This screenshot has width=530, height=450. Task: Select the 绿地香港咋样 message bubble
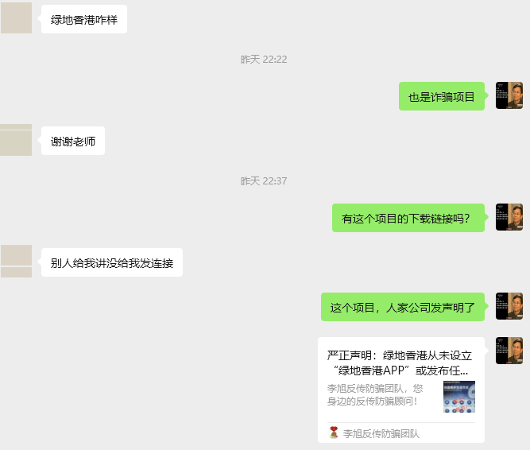(x=84, y=19)
